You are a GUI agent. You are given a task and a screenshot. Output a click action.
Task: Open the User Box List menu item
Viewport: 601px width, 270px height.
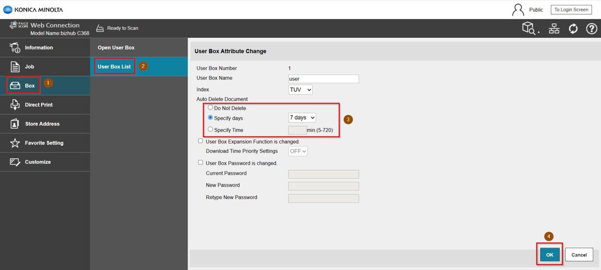click(x=114, y=67)
